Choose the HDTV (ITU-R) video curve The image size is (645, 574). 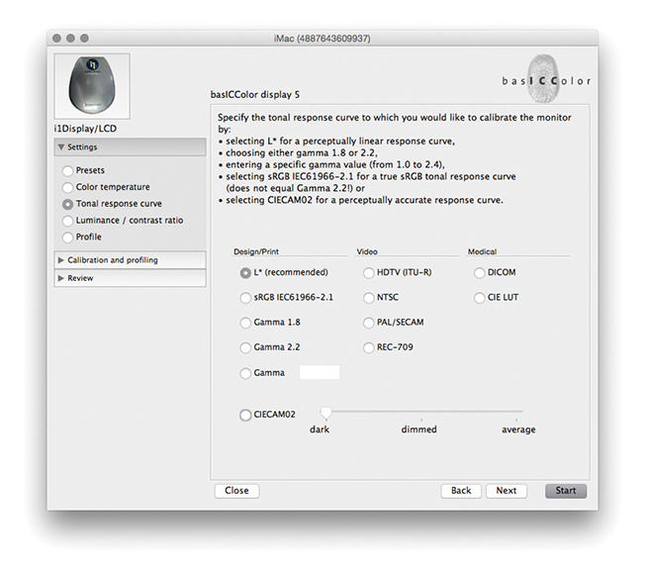(x=369, y=273)
